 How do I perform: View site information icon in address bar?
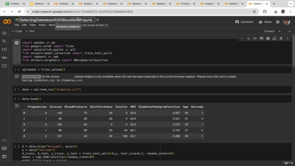pos(28,12)
